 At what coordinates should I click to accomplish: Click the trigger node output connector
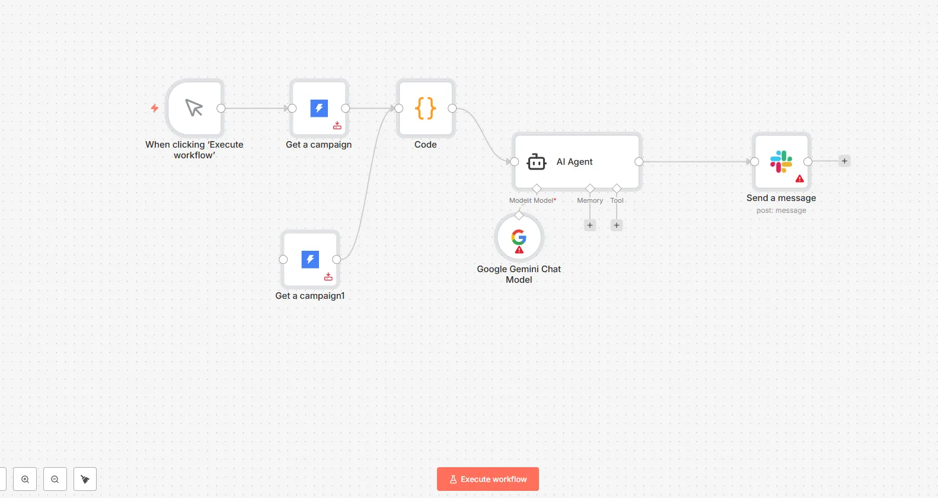[x=221, y=108]
